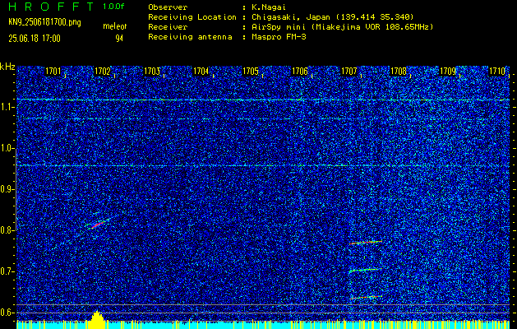Viewport: 517px width, 329px height.
Task: Click the Receiver label
Action: pyautogui.click(x=168, y=27)
